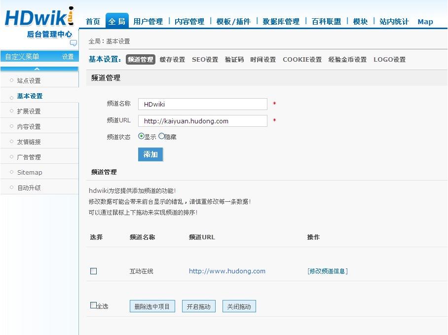Image resolution: width=448 pixels, height=335 pixels.
Task: Select 内容设置 in sidebar
Action: [x=29, y=126]
